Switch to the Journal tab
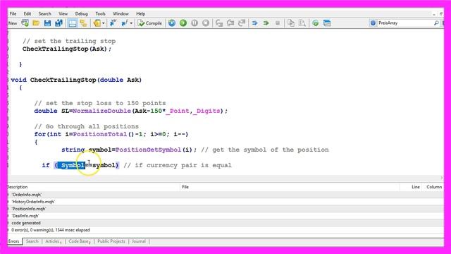This screenshot has width=451, height=254. coord(139,241)
